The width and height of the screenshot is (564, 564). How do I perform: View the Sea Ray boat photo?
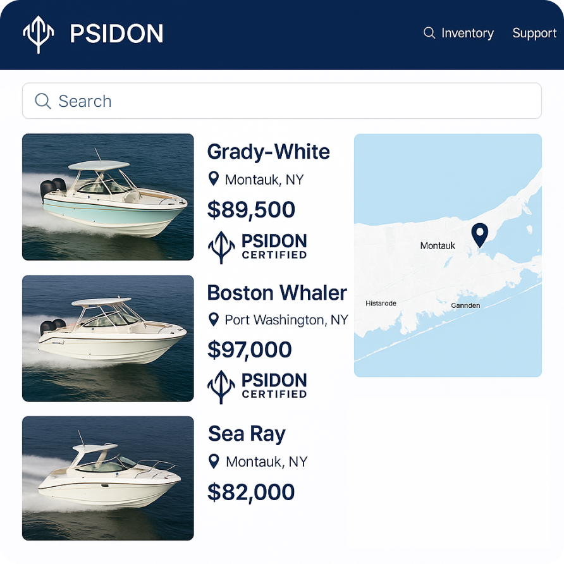[108, 478]
